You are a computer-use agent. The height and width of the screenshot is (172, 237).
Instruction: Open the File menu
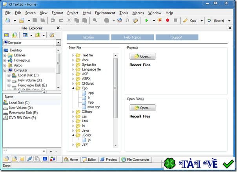pyautogui.click(x=8, y=13)
